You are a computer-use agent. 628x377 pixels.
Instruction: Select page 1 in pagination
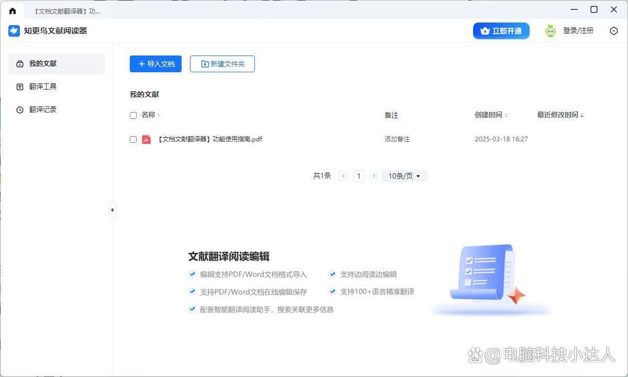358,176
